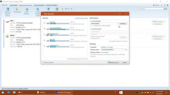The image size is (170, 95).
Task: Click the star favorites icon in the ribbon
Action: [62, 9]
